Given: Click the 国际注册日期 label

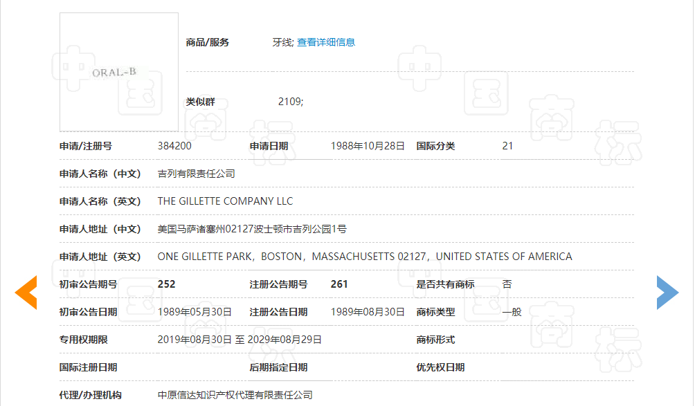Looking at the screenshot, I should [x=88, y=367].
